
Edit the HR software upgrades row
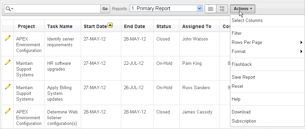click(7, 62)
